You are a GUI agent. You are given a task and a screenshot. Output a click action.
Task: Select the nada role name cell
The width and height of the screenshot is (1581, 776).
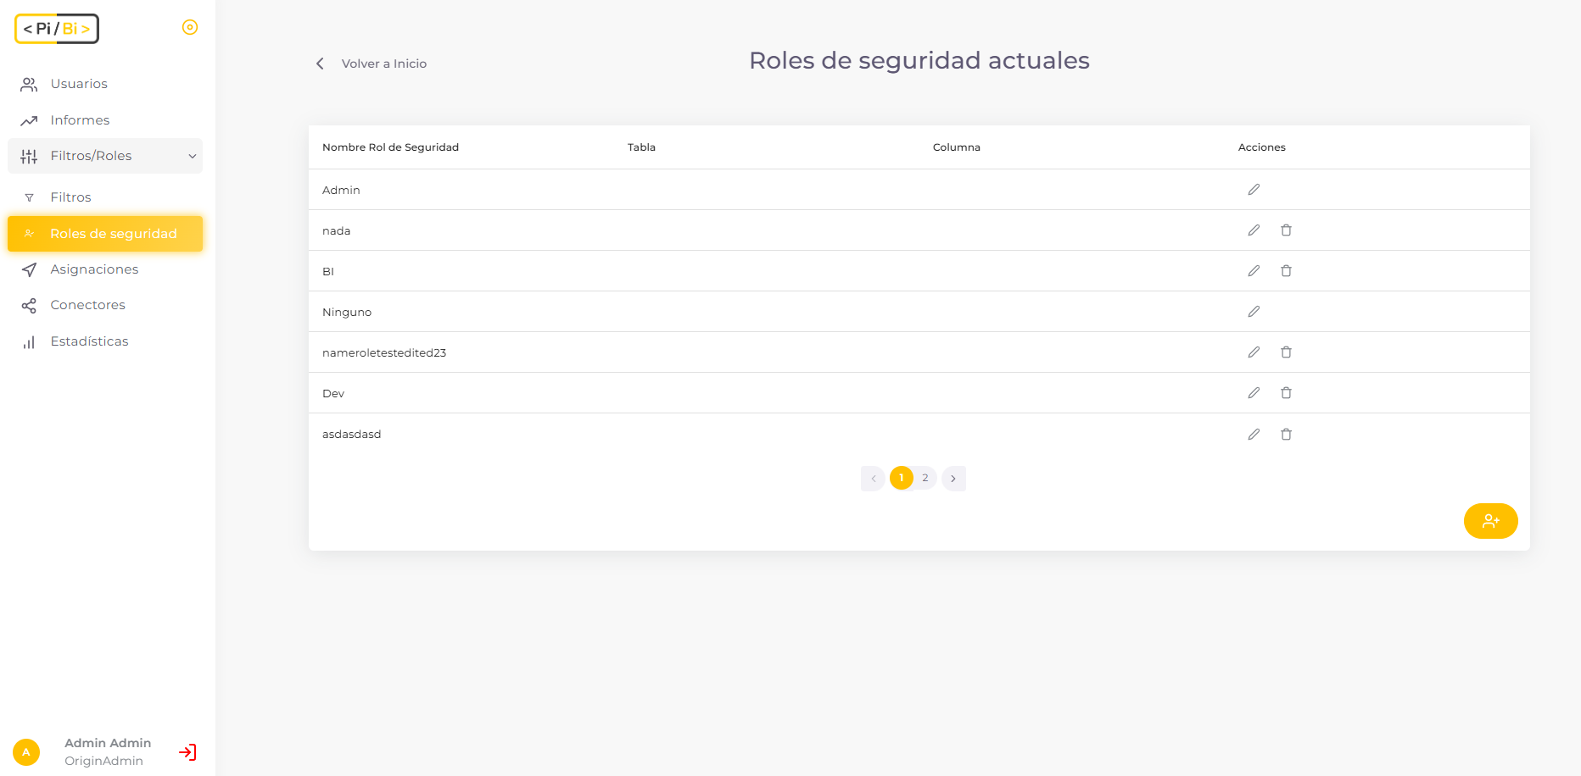(336, 231)
